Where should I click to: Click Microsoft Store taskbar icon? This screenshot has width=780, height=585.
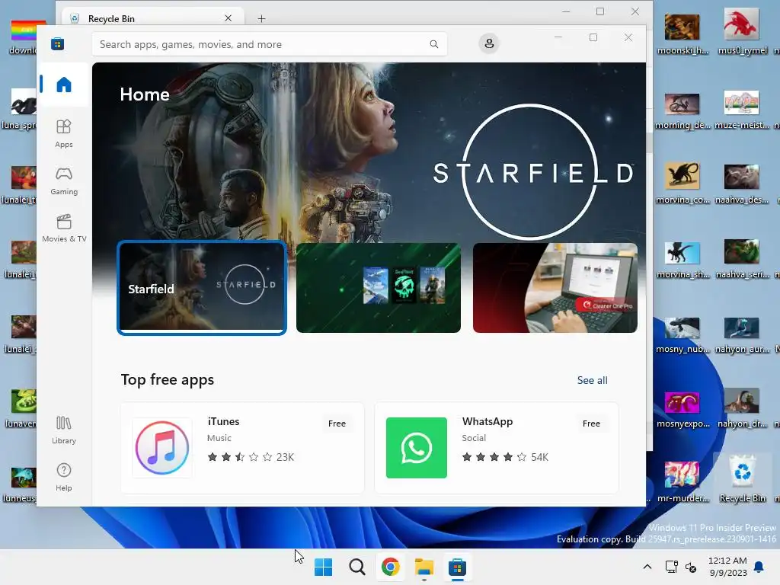[x=457, y=567]
